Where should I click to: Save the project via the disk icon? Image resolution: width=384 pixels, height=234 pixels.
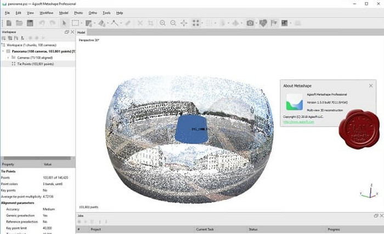(30, 23)
